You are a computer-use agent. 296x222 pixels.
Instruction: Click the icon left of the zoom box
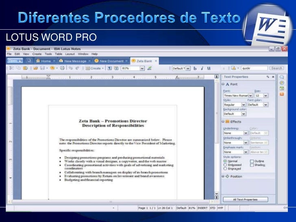(x=116, y=68)
